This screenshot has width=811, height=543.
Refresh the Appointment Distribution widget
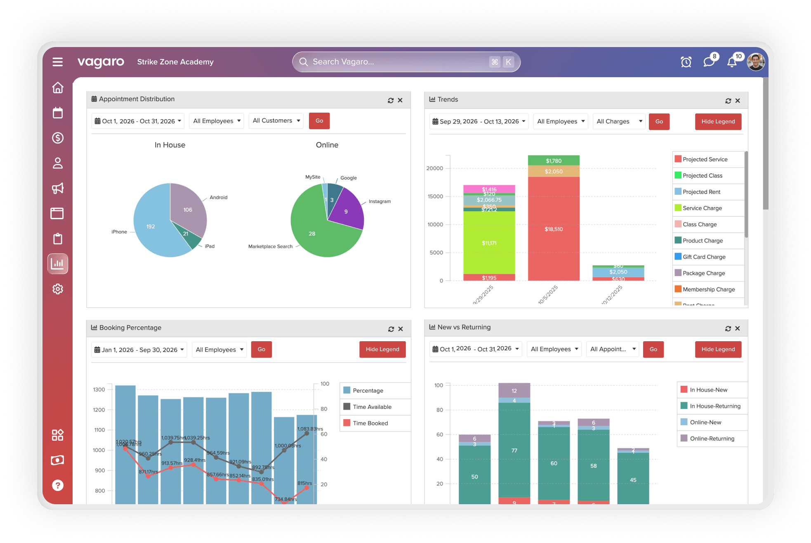(390, 100)
